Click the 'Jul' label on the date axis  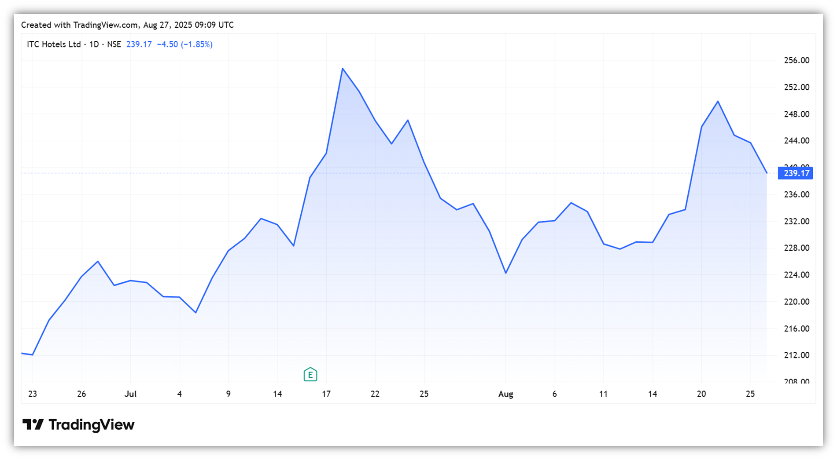point(130,394)
